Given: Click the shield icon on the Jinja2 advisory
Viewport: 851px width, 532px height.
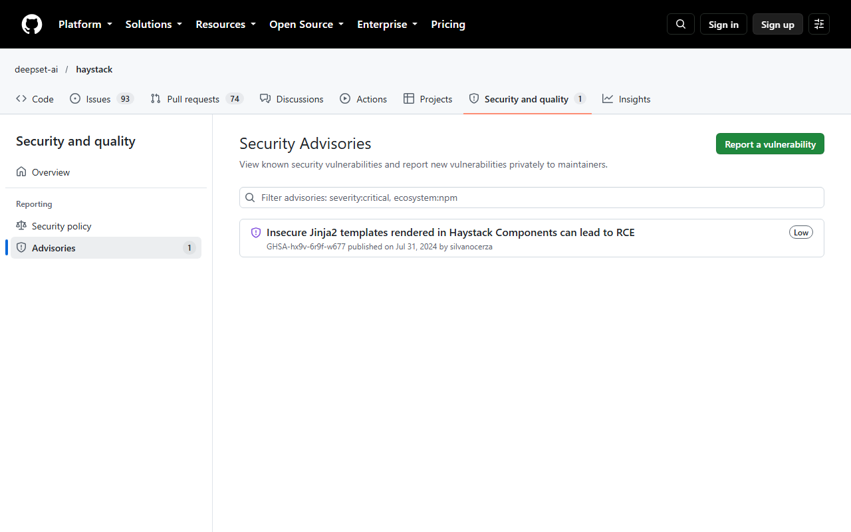Looking at the screenshot, I should click(256, 233).
